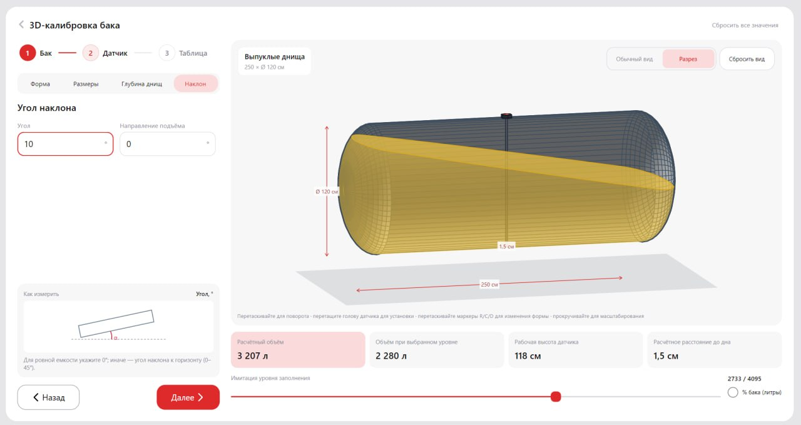Click the Выпуклые днища shape label
This screenshot has width=801, height=425.
click(275, 56)
